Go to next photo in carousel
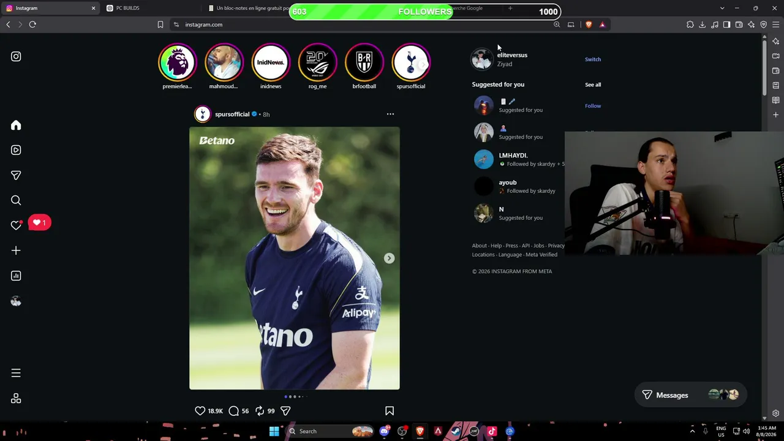Viewport: 784px width, 441px height. click(x=389, y=258)
